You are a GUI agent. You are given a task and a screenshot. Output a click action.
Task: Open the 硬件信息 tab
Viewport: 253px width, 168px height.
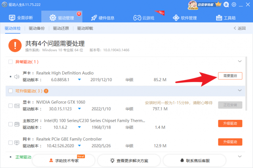tap(103, 18)
